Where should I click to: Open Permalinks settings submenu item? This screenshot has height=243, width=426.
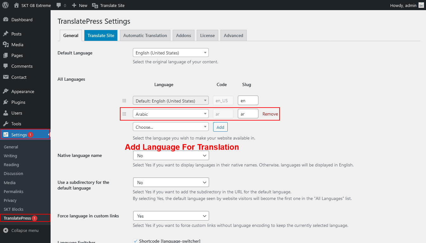pos(14,191)
